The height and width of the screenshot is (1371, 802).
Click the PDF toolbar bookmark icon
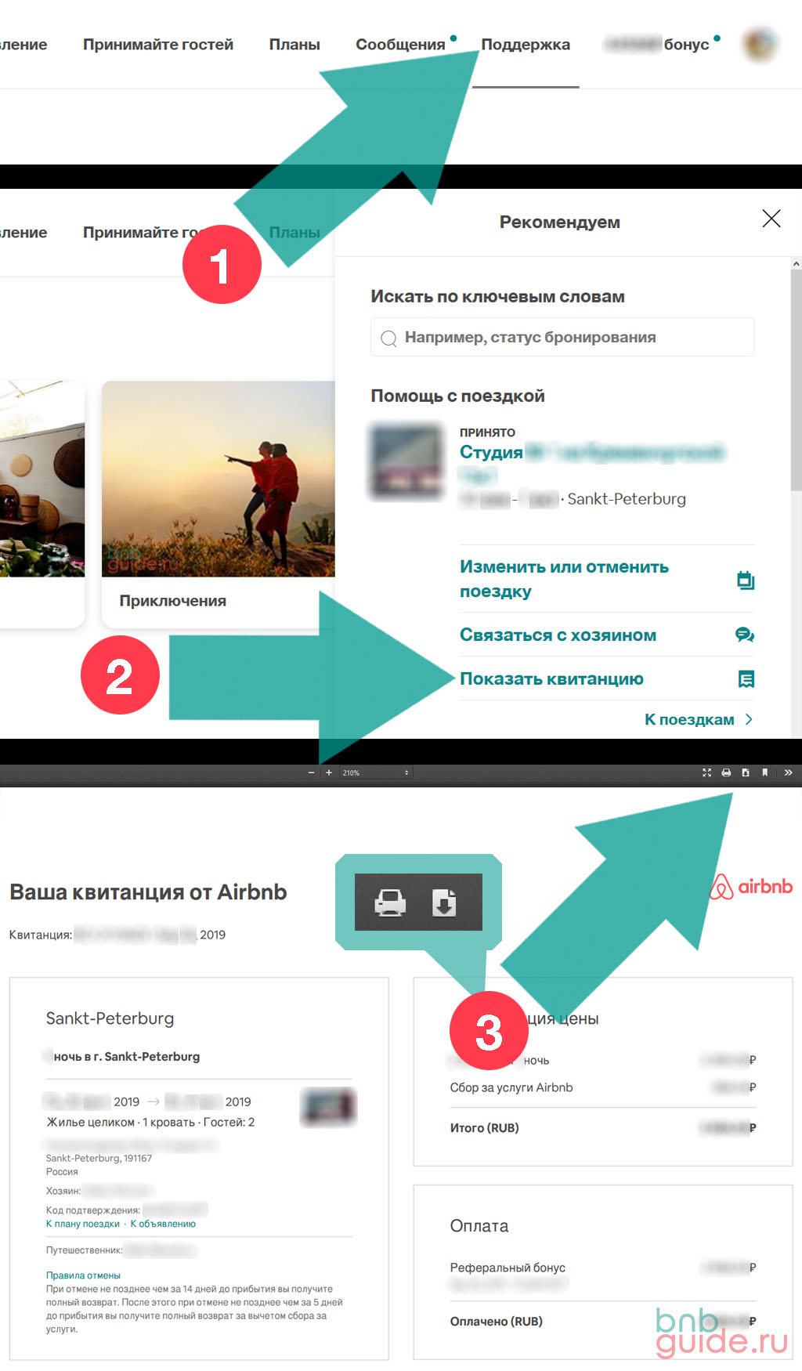pyautogui.click(x=765, y=772)
